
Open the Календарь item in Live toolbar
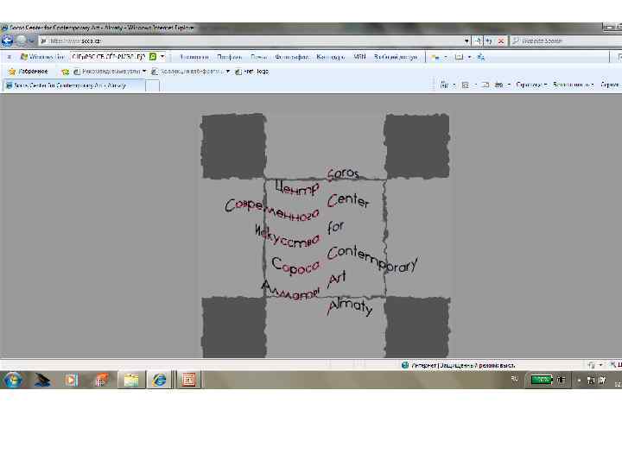[x=330, y=57]
